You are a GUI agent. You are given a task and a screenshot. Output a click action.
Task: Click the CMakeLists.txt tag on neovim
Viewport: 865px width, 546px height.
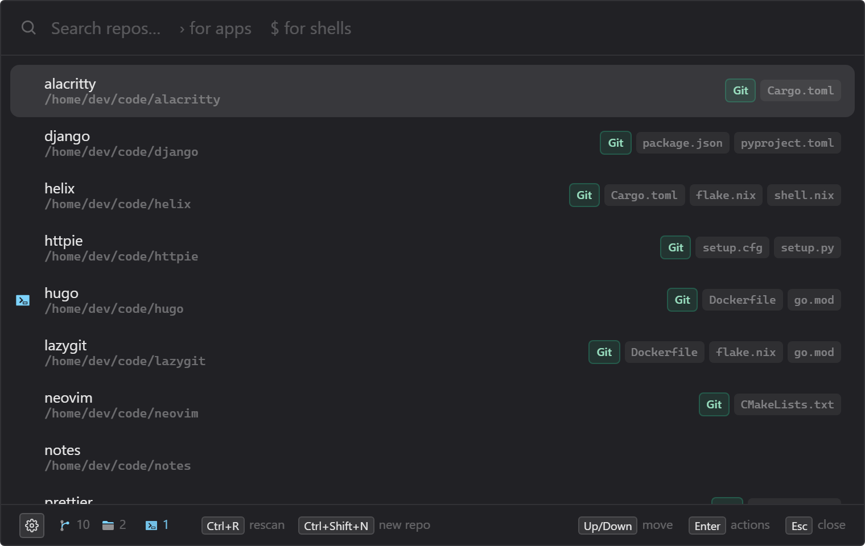[x=788, y=404]
